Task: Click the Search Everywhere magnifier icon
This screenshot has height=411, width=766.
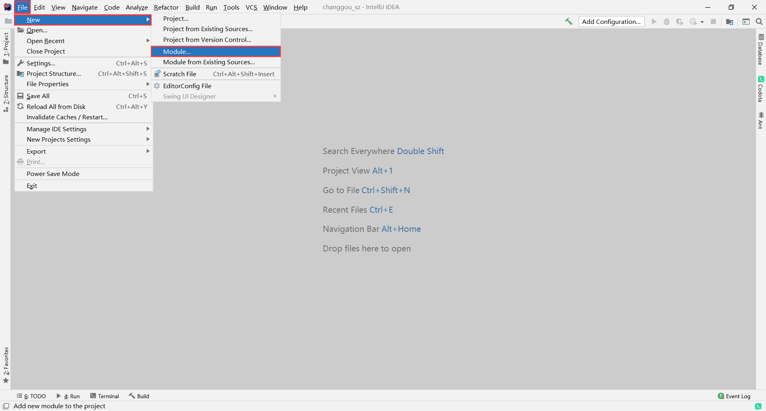Action: 759,22
